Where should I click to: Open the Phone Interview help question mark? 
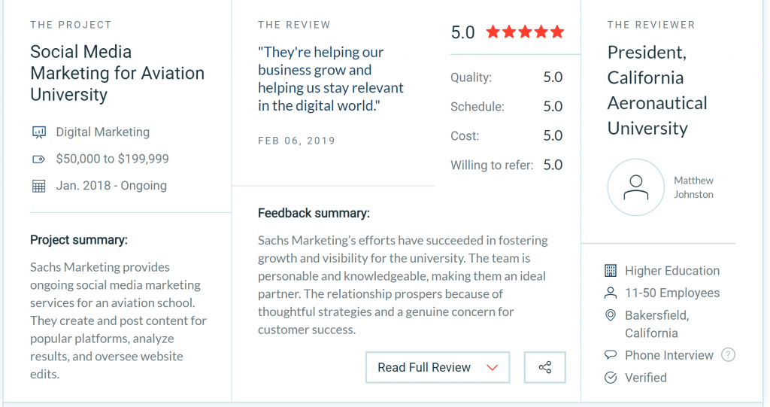[x=728, y=355]
